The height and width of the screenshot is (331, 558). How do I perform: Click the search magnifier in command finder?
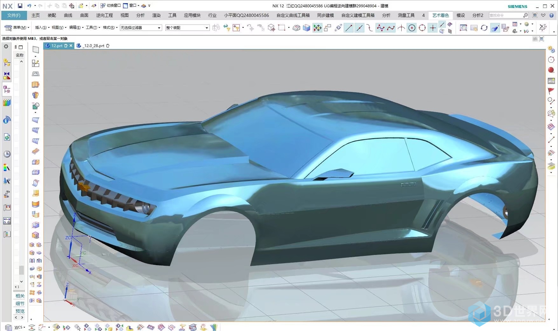click(526, 15)
